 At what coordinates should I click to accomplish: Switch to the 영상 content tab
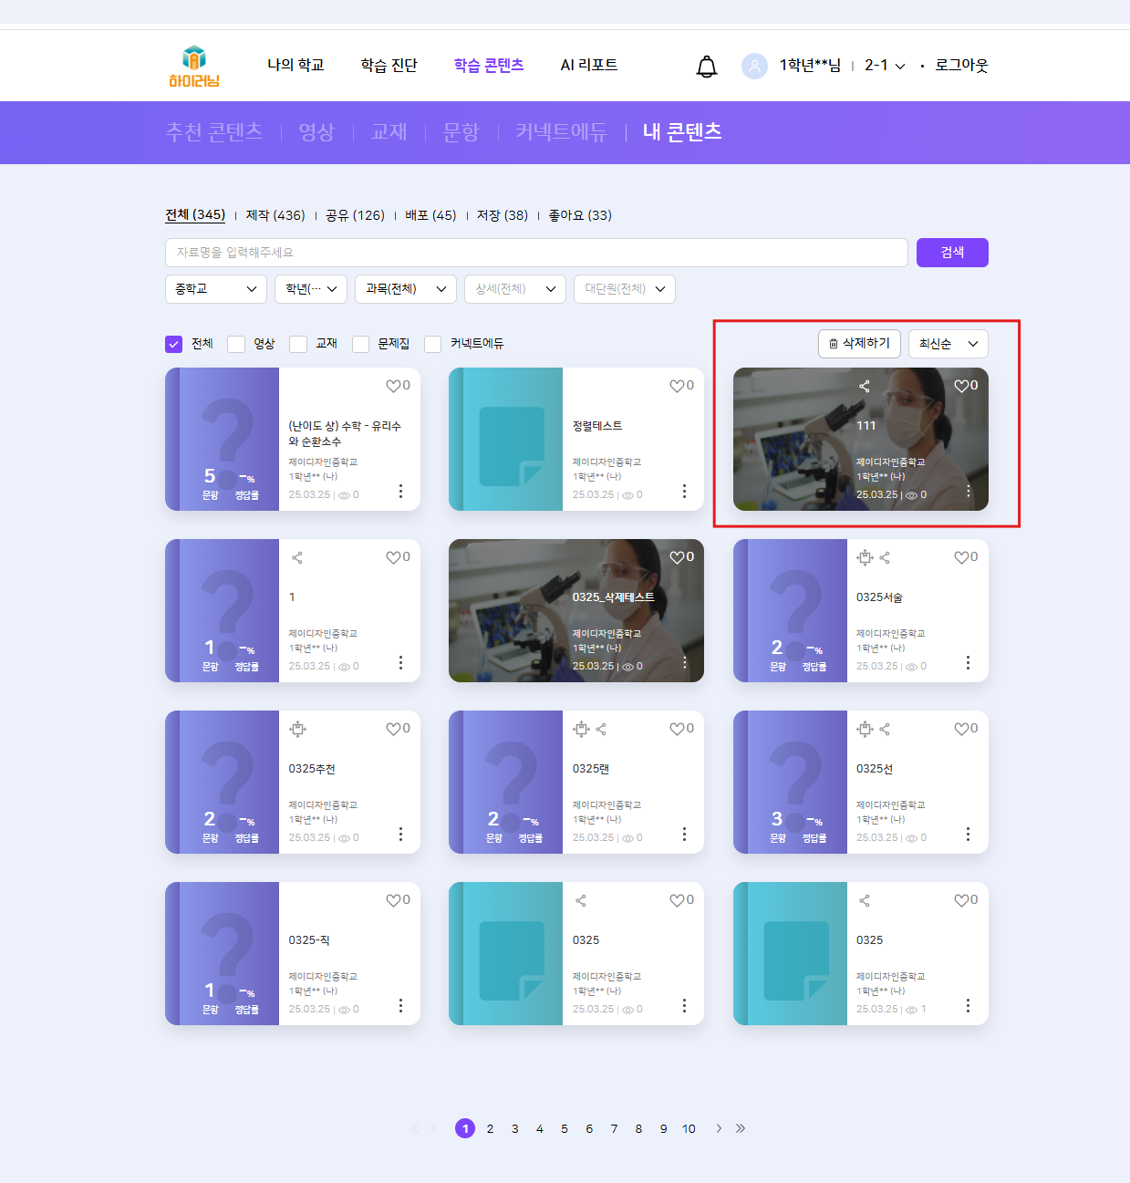point(316,132)
